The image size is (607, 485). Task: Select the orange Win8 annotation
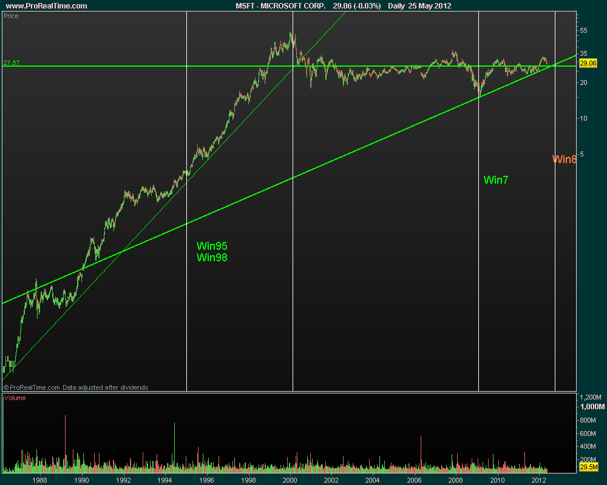coord(564,159)
